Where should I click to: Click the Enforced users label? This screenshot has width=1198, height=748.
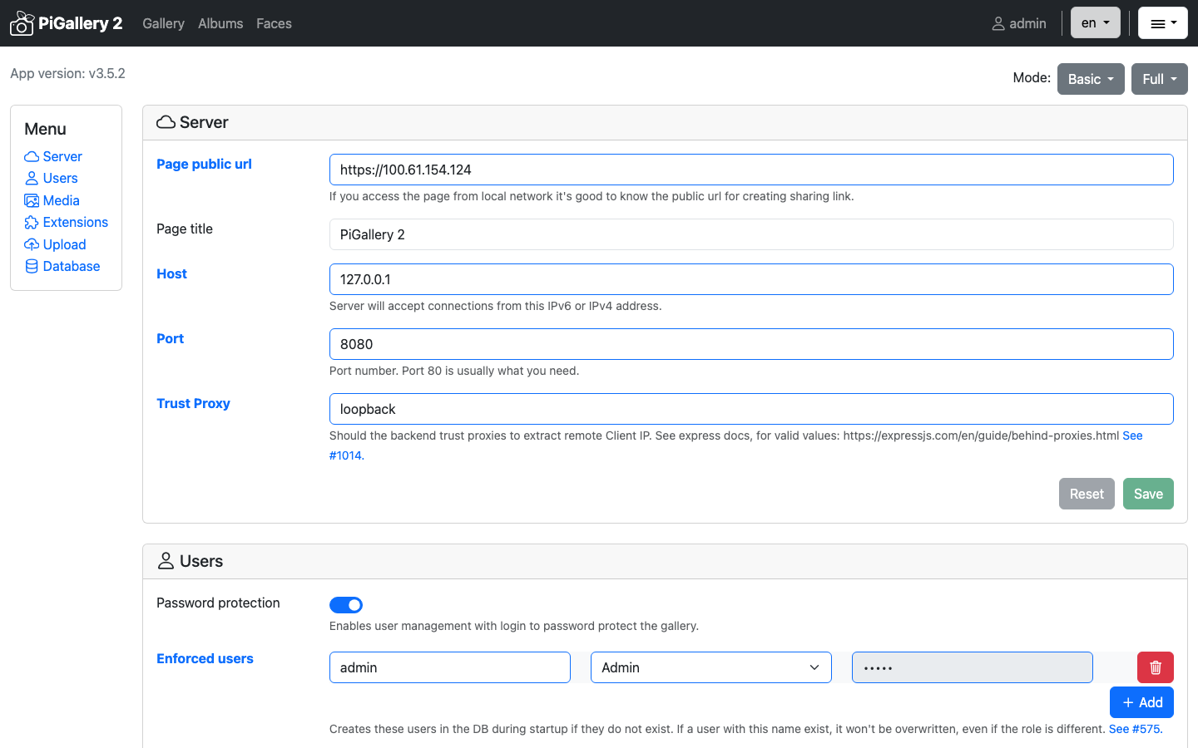(x=205, y=658)
